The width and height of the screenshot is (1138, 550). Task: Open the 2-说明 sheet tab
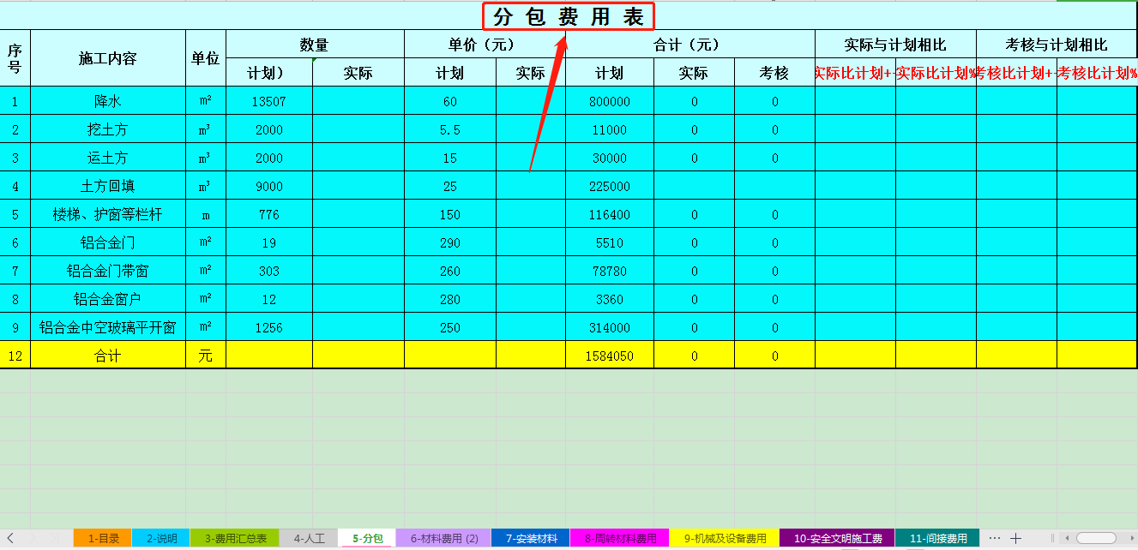[x=160, y=539]
